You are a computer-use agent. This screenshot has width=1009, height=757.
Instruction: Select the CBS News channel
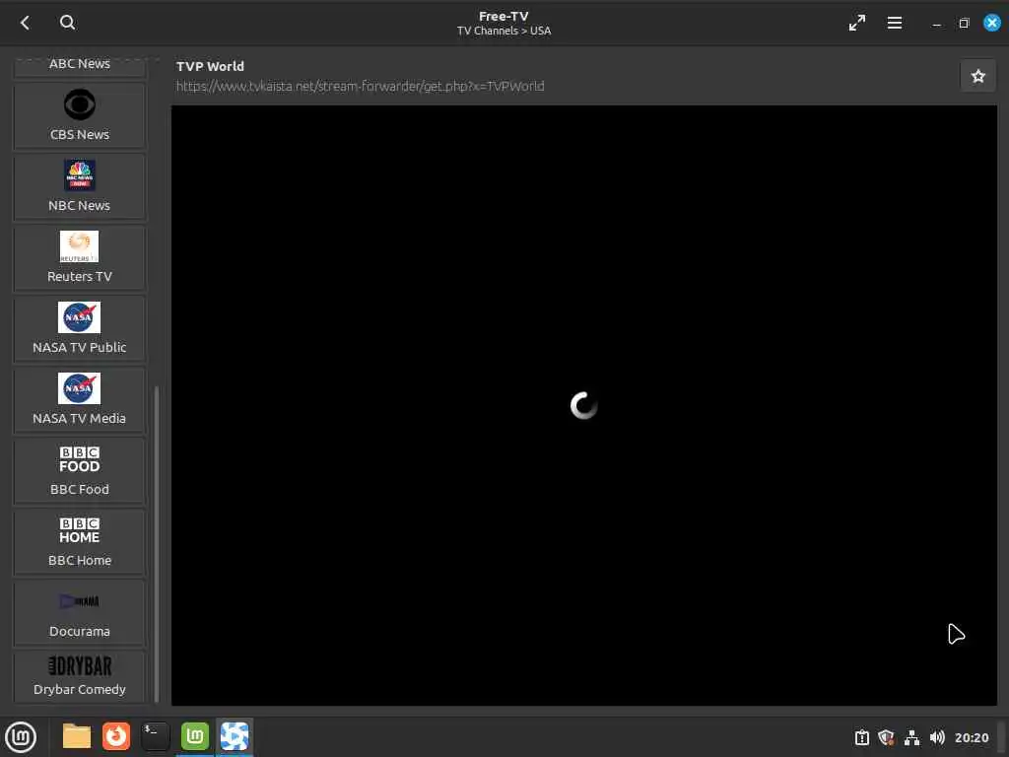[x=79, y=116]
